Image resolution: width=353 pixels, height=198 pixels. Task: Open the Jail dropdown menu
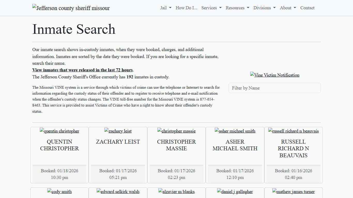click(165, 8)
